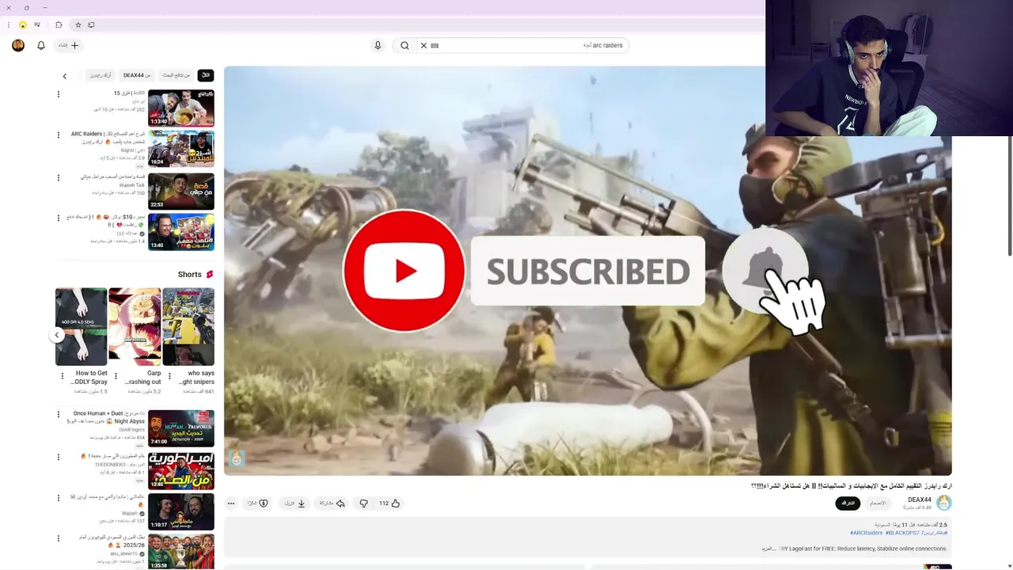This screenshot has height=570, width=1013.
Task: Open the 22:53 Wajeeh Talk video thumbnail
Action: (x=181, y=191)
